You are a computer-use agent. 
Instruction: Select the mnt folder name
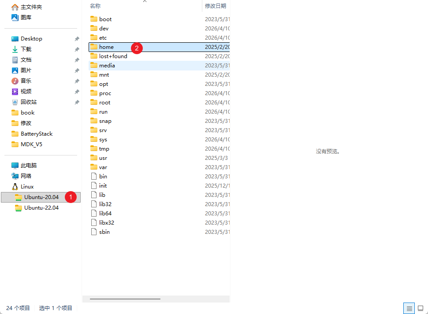pyautogui.click(x=104, y=75)
